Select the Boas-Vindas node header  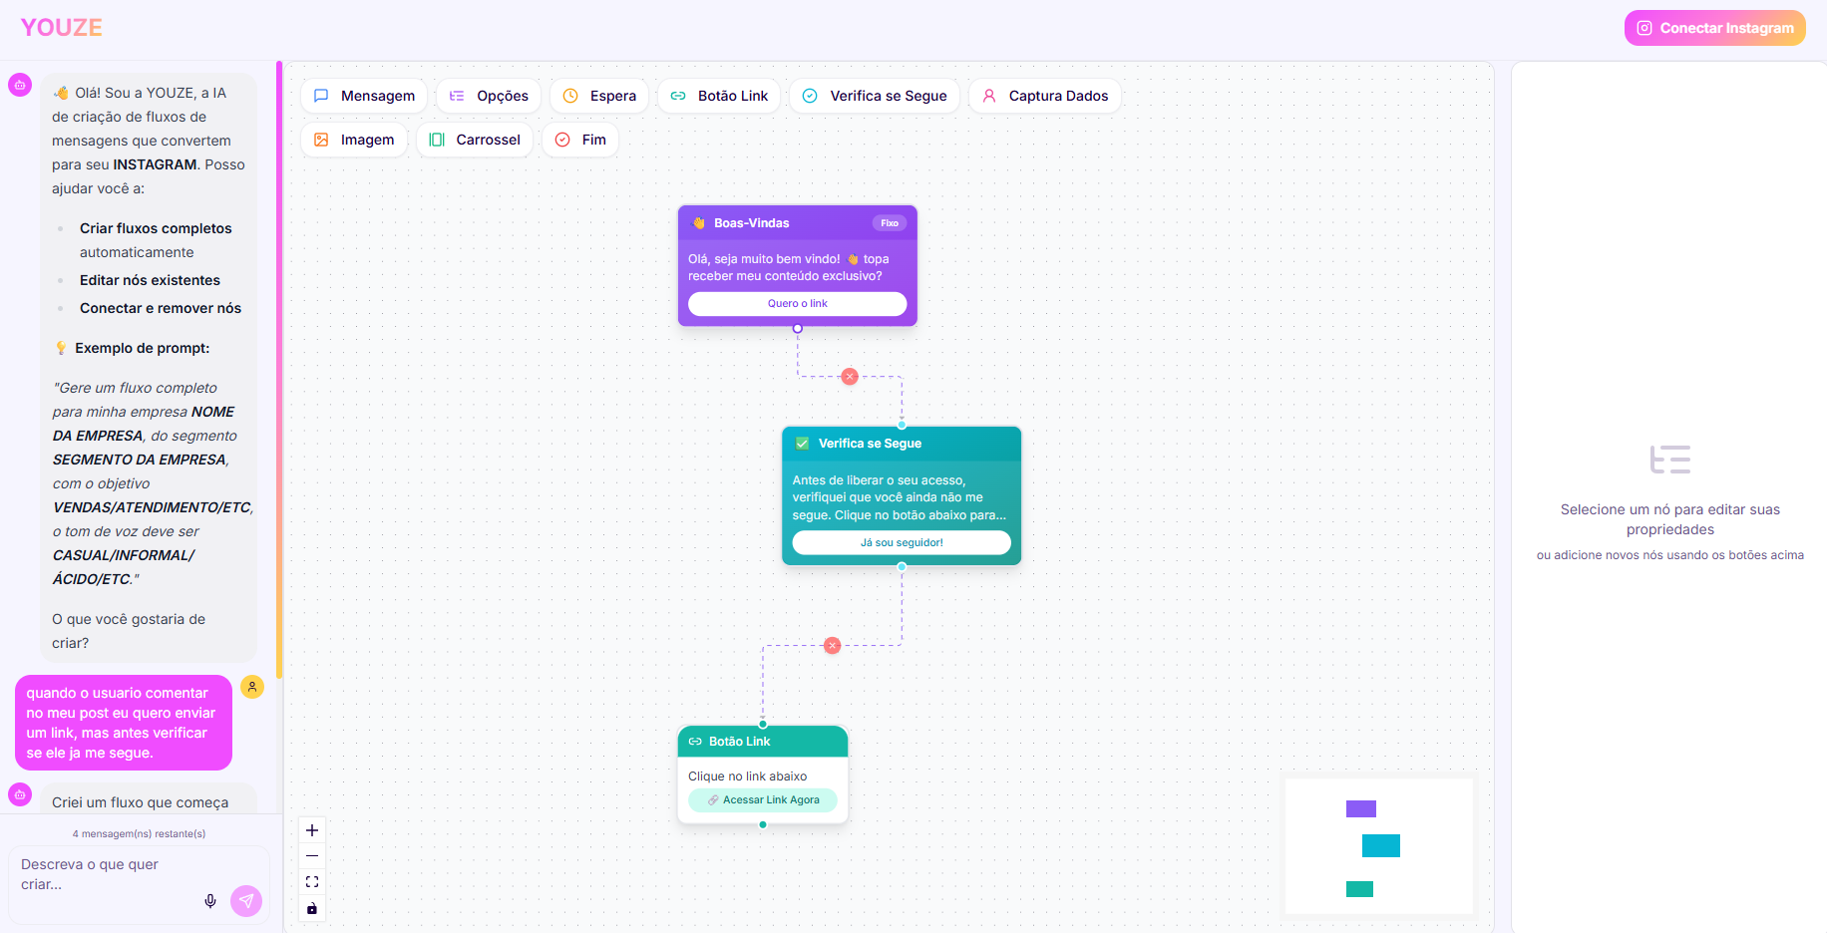click(798, 223)
